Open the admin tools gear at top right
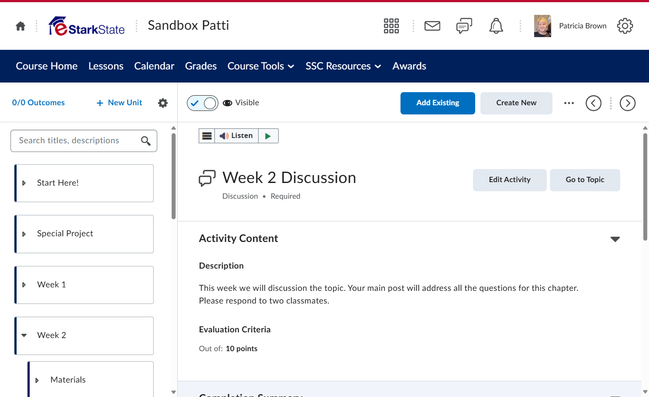Screen dimensions: 649x397 (x=625, y=26)
